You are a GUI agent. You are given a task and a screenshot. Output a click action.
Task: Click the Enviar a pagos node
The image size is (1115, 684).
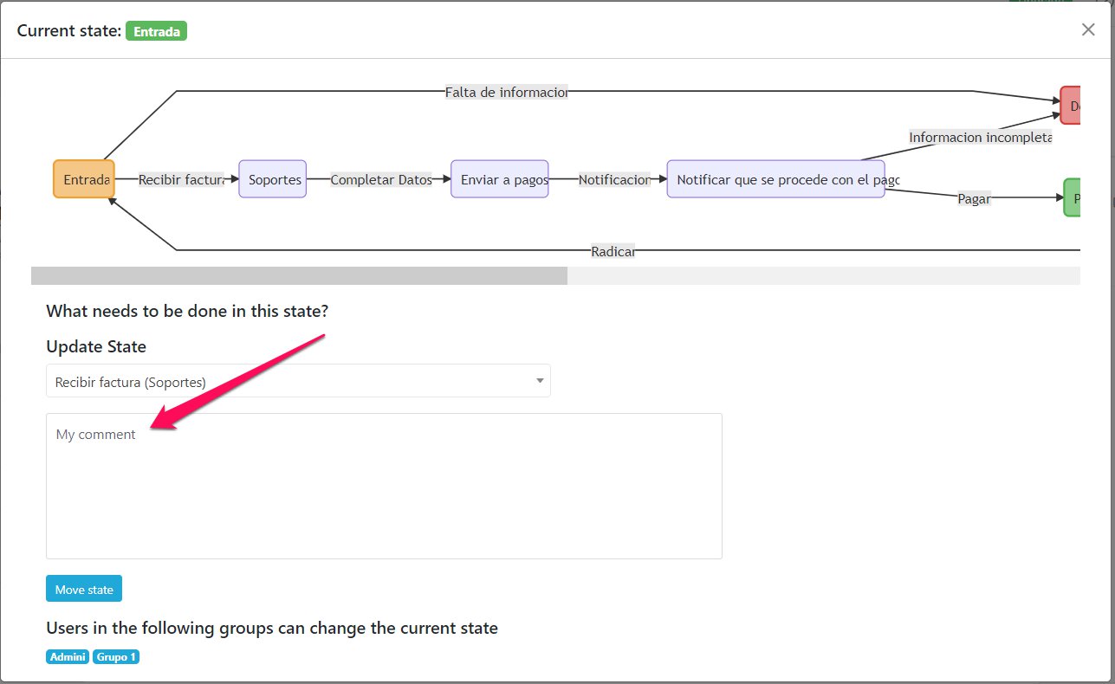(x=499, y=180)
